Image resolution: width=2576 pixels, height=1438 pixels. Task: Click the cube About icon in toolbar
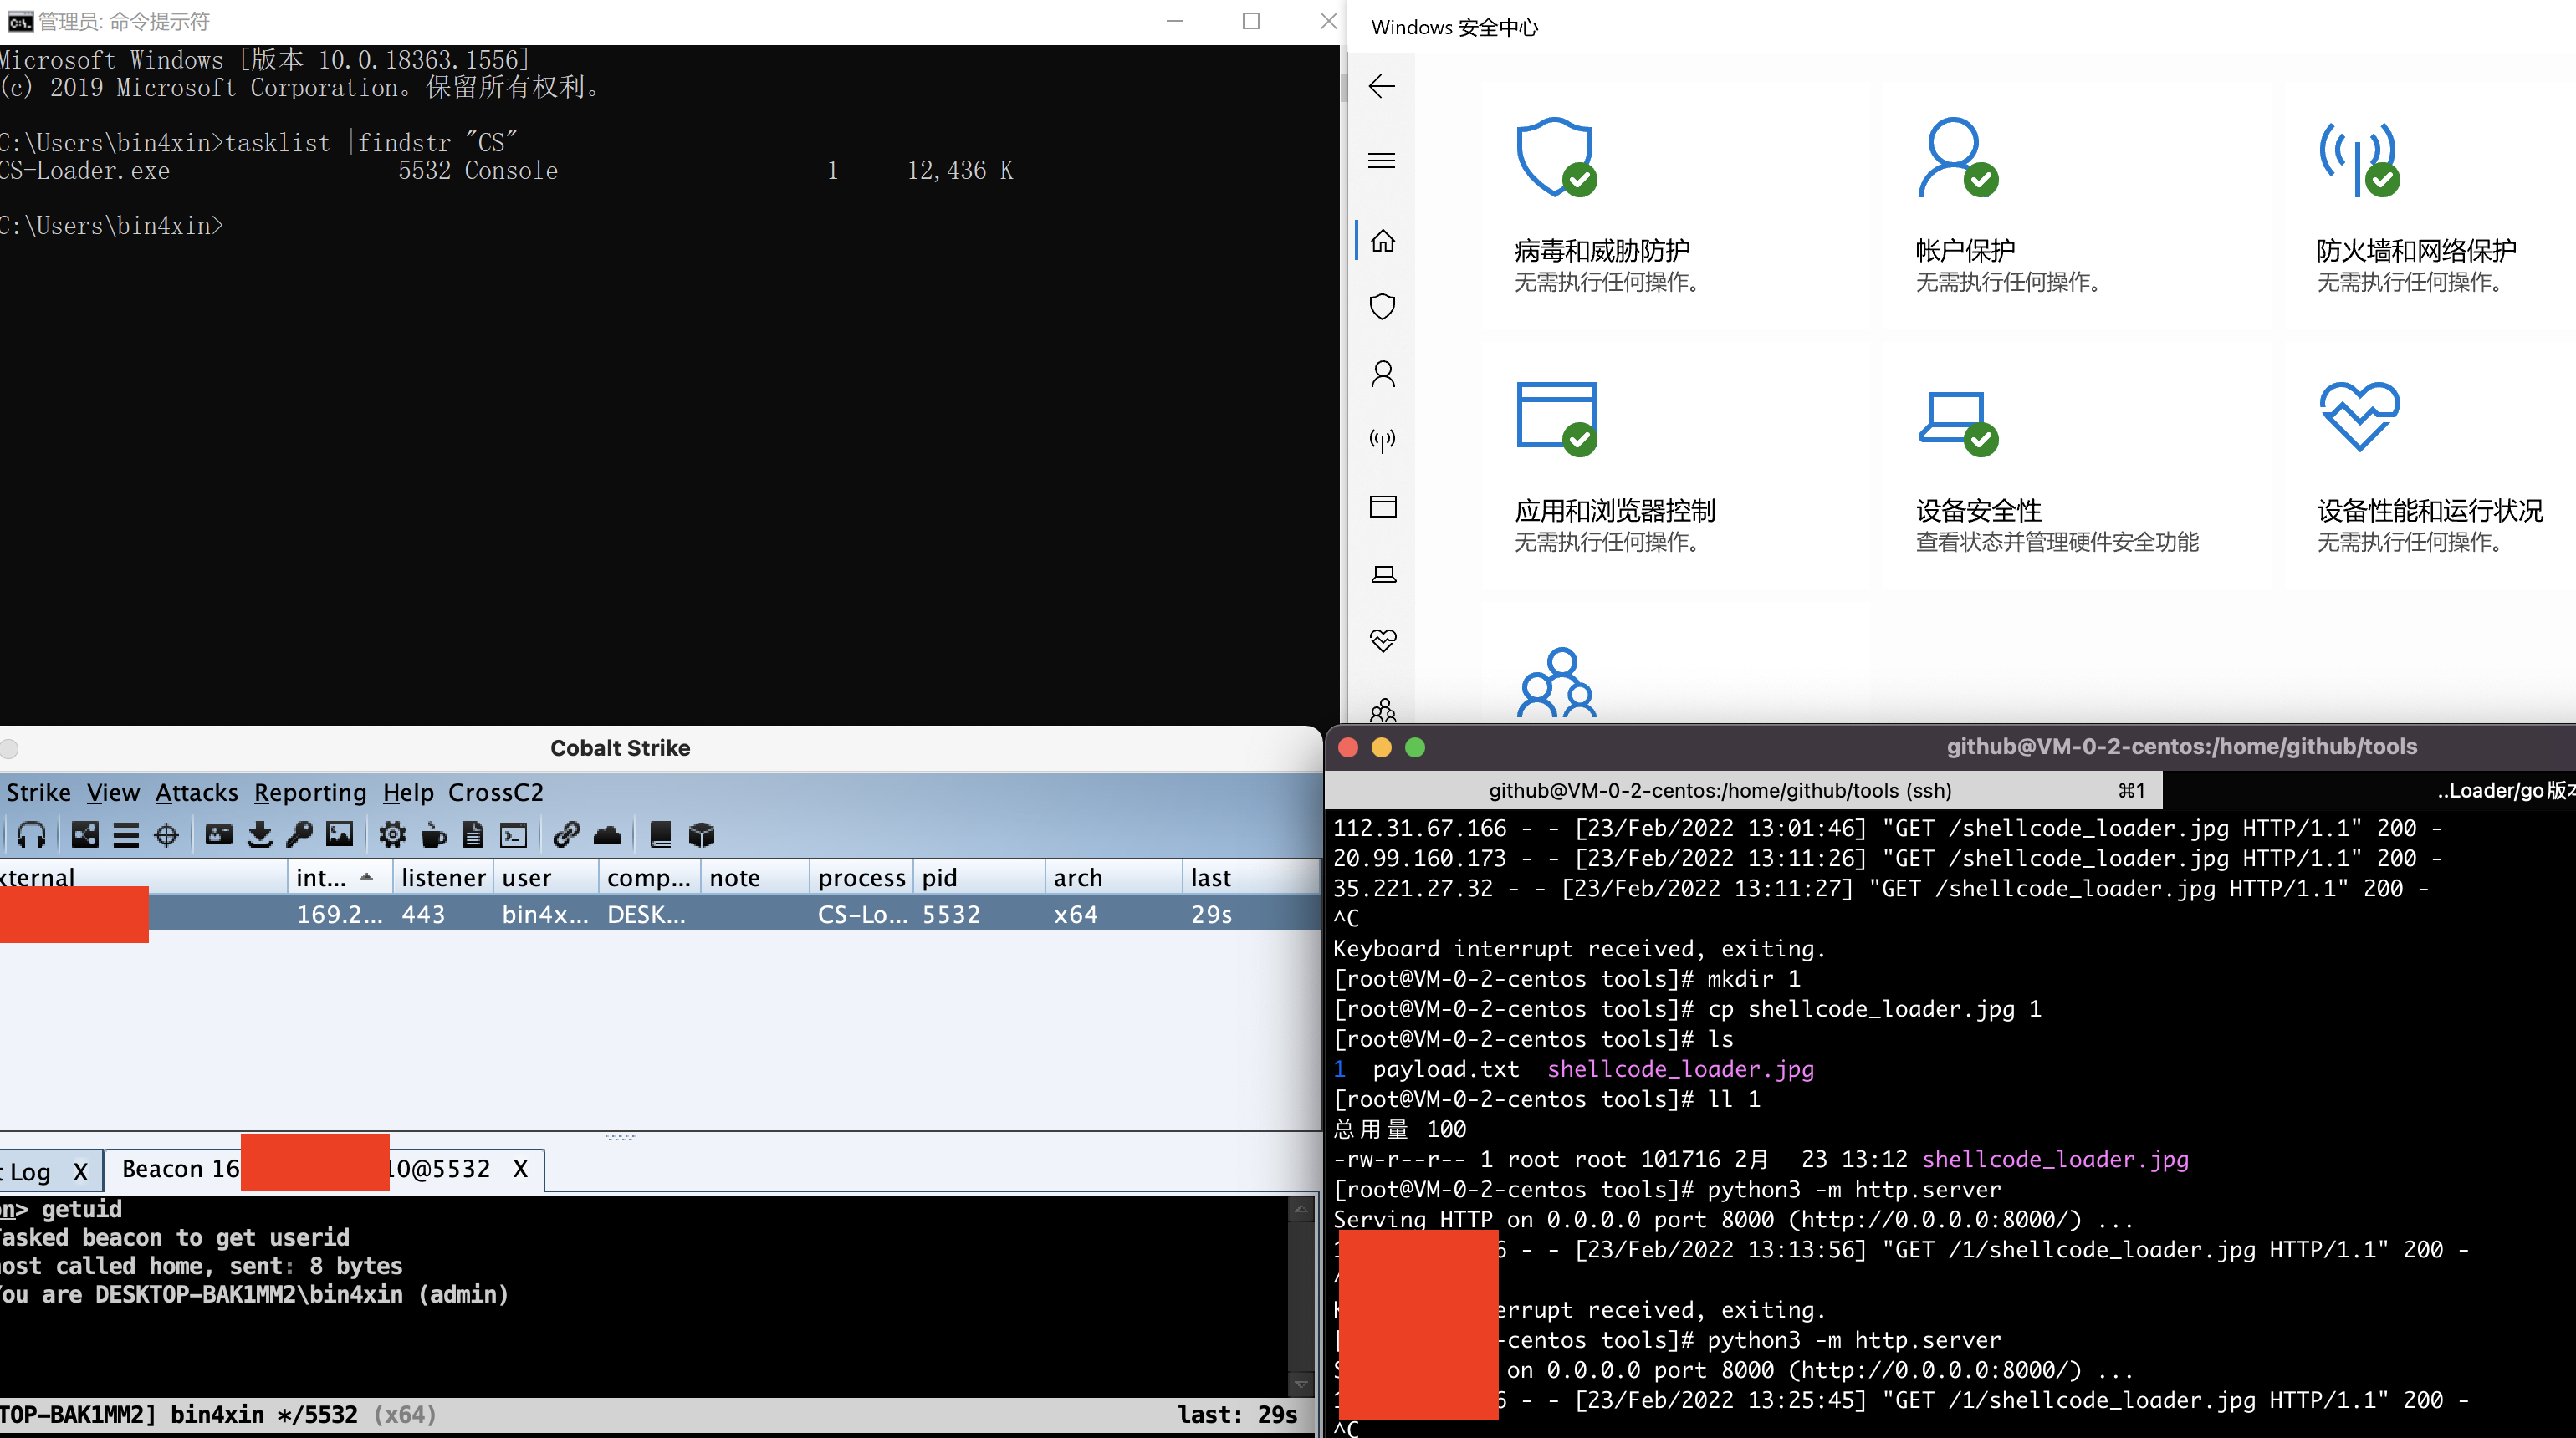pyautogui.click(x=702, y=834)
